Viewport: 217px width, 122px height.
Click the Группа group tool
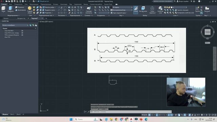pos(197,9)
